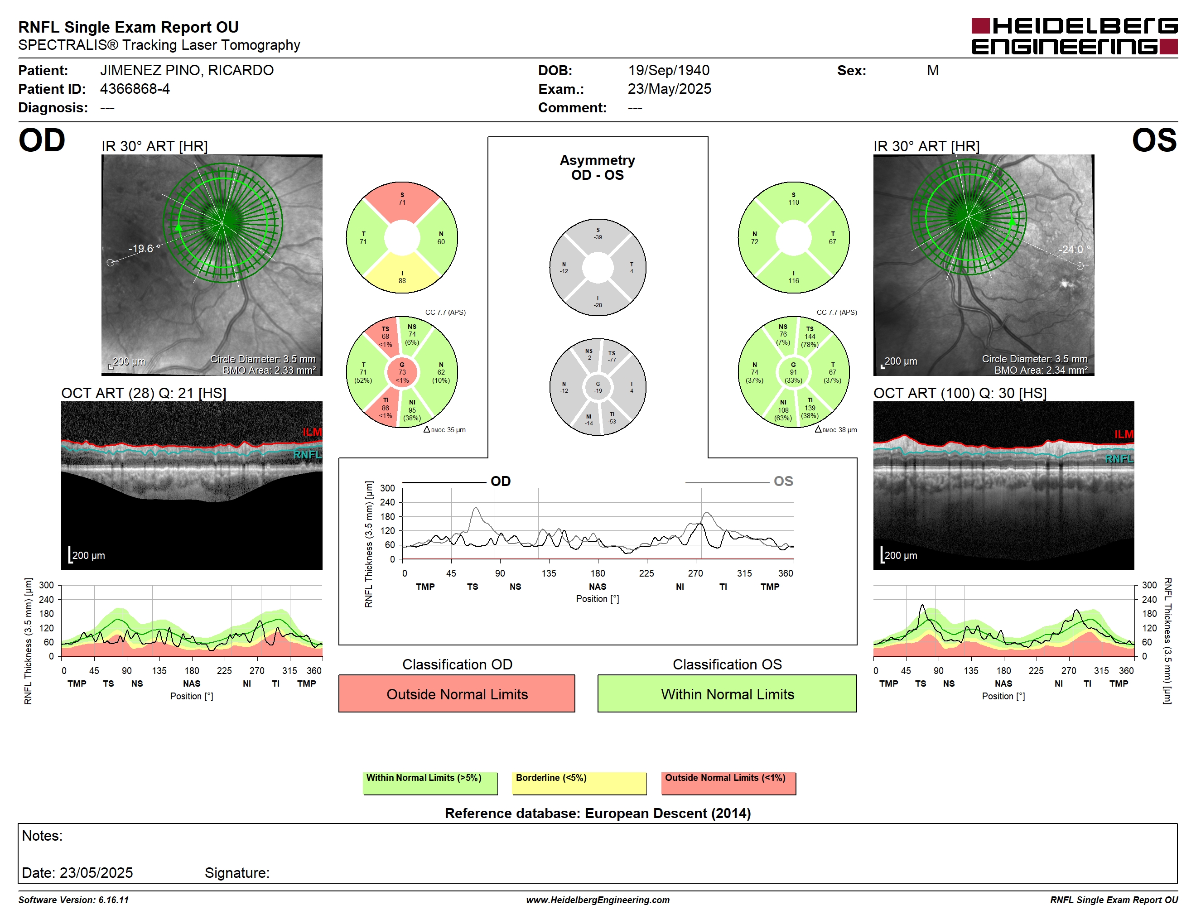Click the Within Normal Limits classification box
The width and height of the screenshot is (1196, 924).
727,693
